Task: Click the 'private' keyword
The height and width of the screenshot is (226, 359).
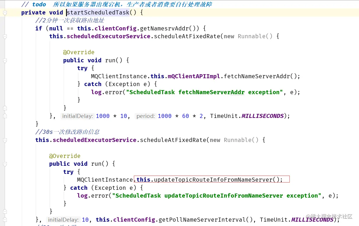Action: click(33, 12)
